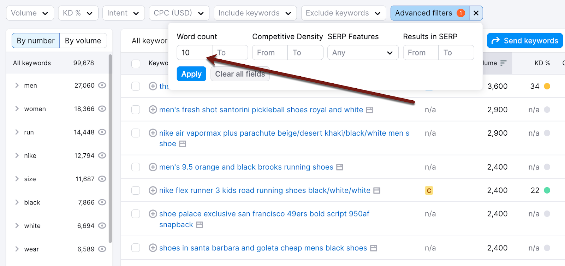Image resolution: width=565 pixels, height=266 pixels.
Task: Add shoe palace exclusive keyword plus icon
Action: pos(153,214)
